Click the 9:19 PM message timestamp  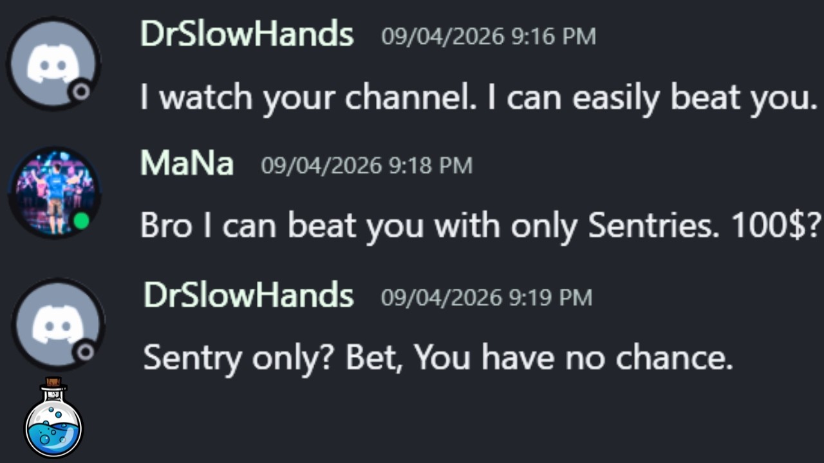point(487,297)
